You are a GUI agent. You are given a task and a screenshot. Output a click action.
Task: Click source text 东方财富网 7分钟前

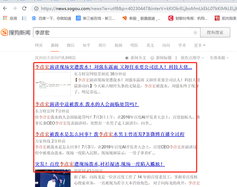pos(52,111)
